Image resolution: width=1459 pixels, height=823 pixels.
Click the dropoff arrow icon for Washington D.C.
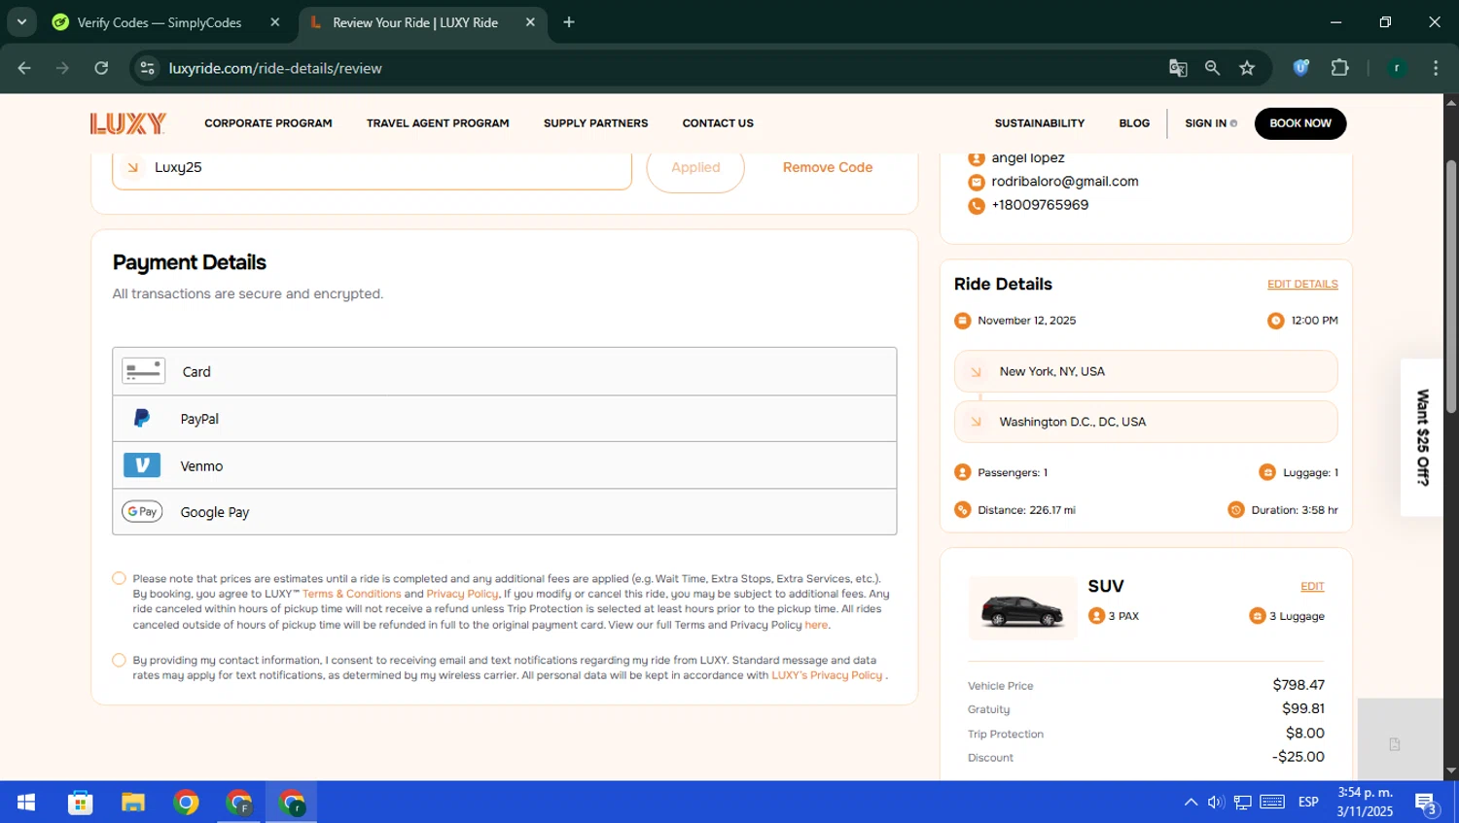click(x=976, y=422)
